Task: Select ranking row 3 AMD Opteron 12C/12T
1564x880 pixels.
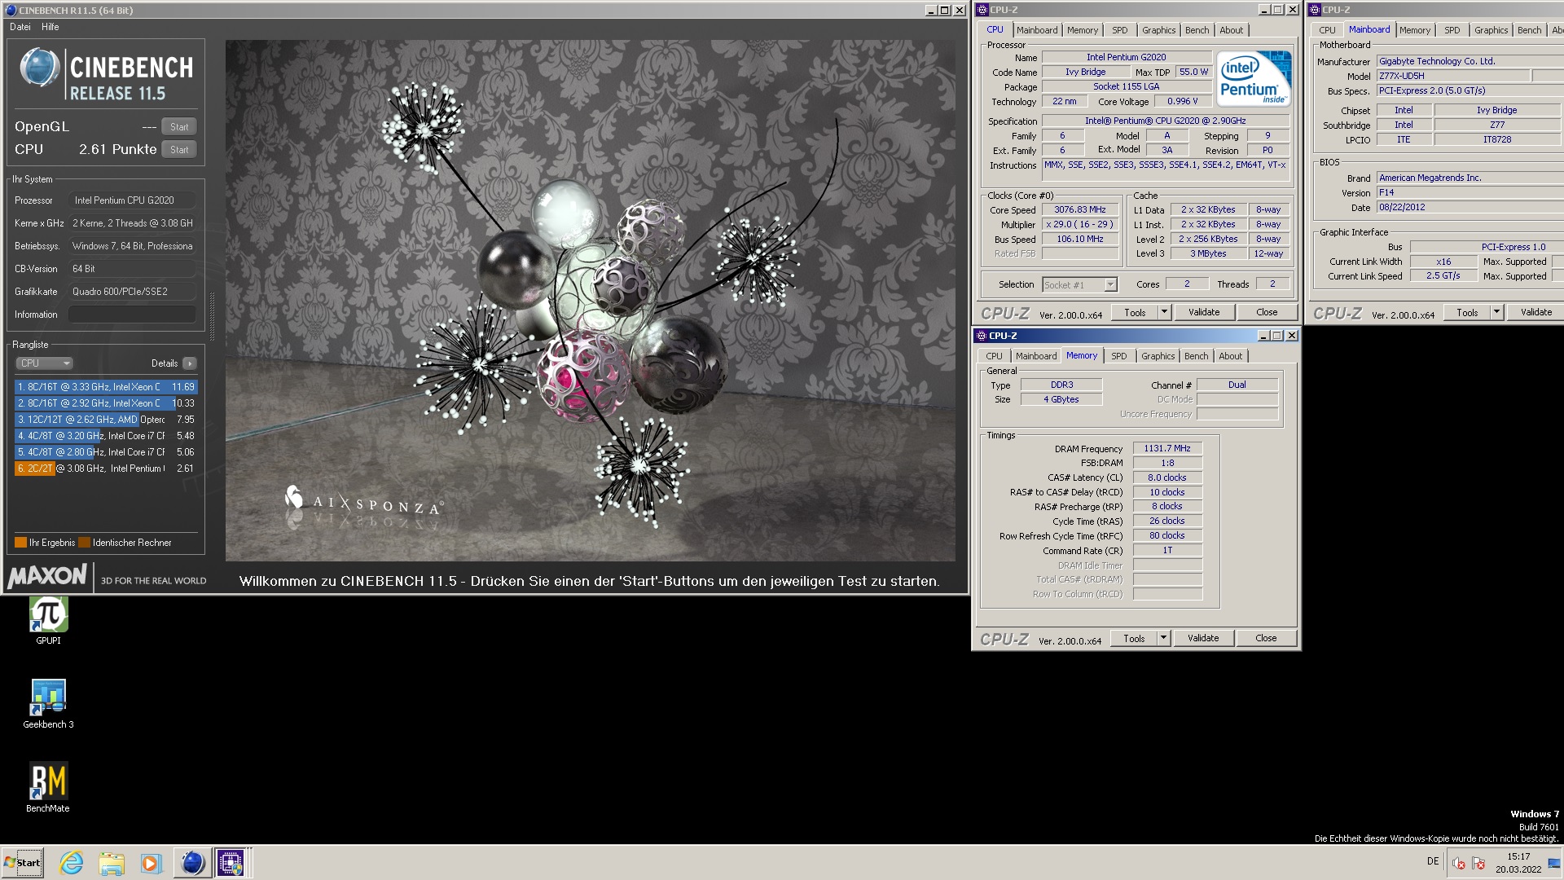Action: (x=106, y=420)
